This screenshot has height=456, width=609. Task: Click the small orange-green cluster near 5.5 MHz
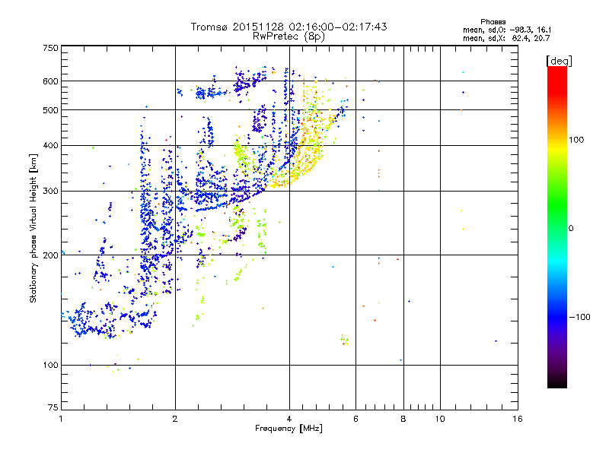pyautogui.click(x=345, y=340)
